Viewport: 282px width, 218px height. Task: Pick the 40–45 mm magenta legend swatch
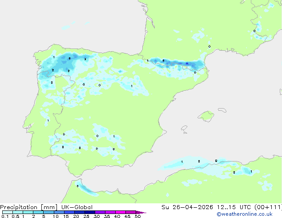[x=121, y=212]
